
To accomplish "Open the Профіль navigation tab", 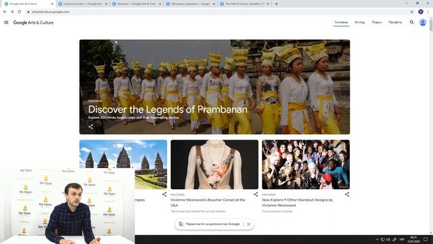I will click(x=395, y=22).
